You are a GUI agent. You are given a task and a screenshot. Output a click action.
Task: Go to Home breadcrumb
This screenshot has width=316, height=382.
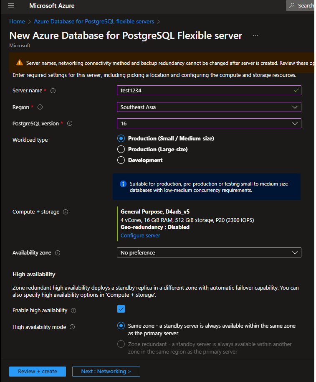[17, 21]
